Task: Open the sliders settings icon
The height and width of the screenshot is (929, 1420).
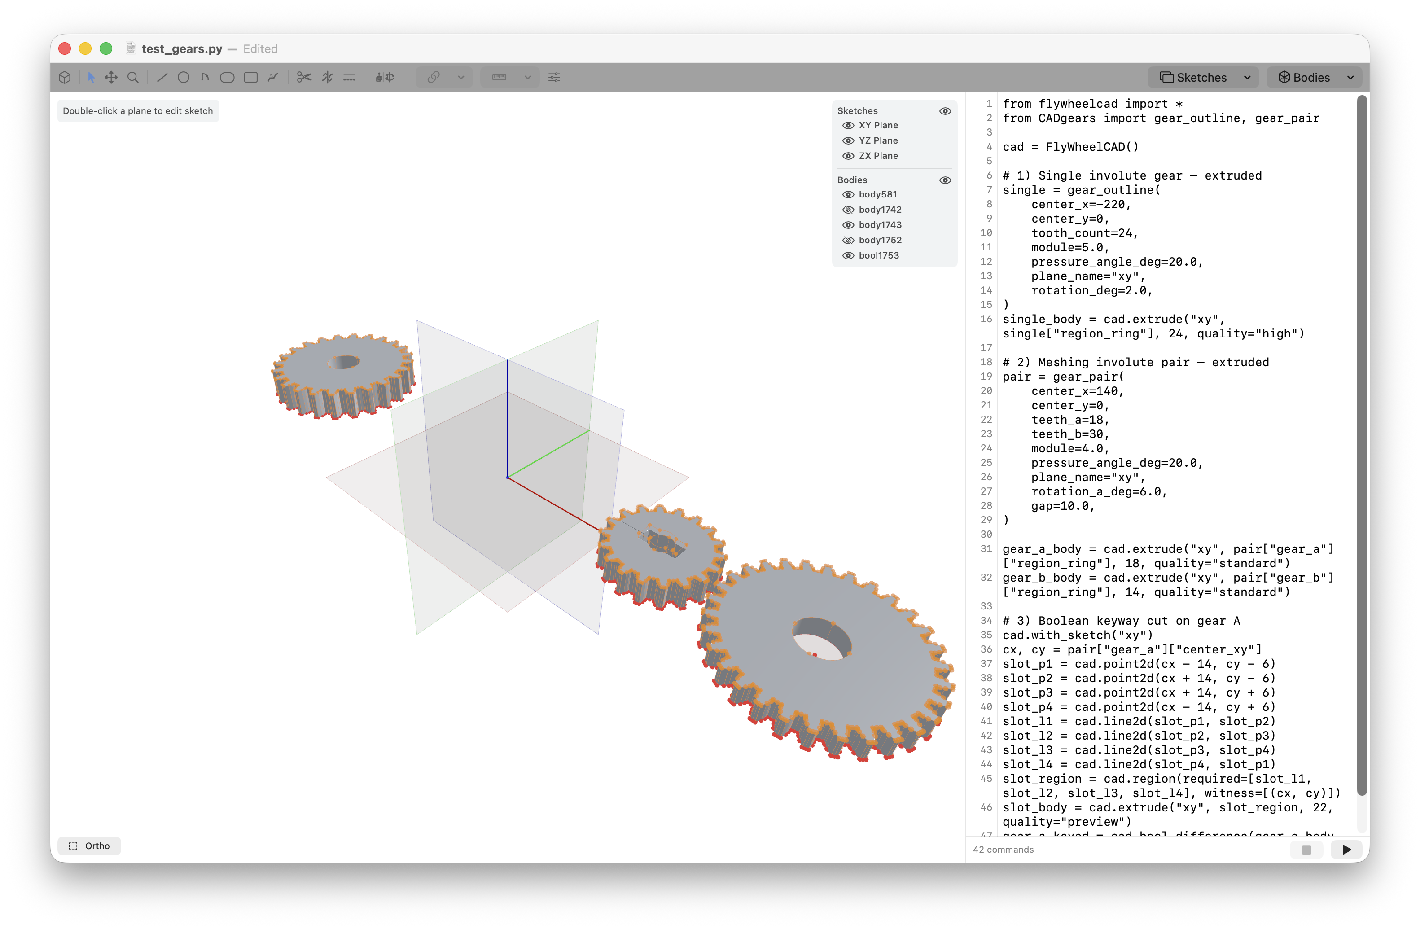Action: click(554, 78)
